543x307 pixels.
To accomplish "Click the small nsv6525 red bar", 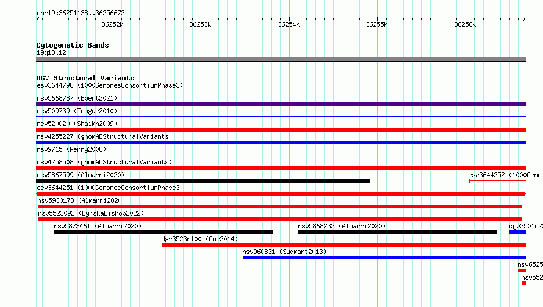I will 522,270.
